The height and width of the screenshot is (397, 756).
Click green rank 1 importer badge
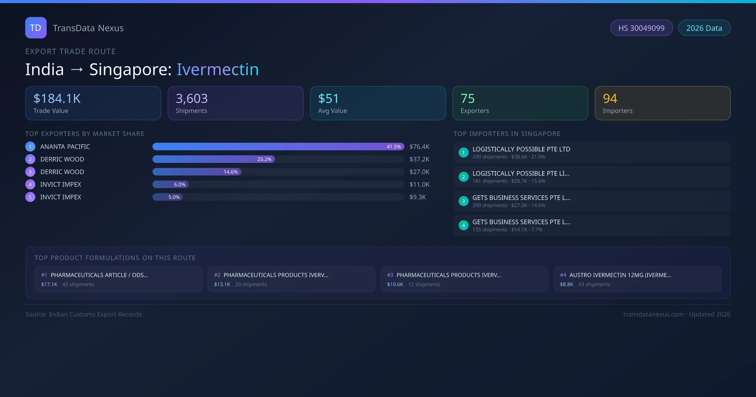[x=463, y=152]
